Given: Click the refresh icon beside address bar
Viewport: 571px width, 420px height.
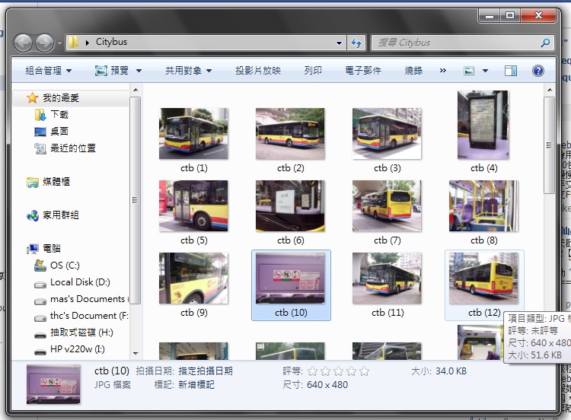Looking at the screenshot, I should (x=356, y=43).
